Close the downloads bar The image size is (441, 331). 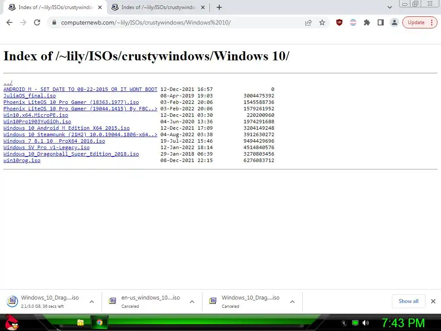pos(433,301)
